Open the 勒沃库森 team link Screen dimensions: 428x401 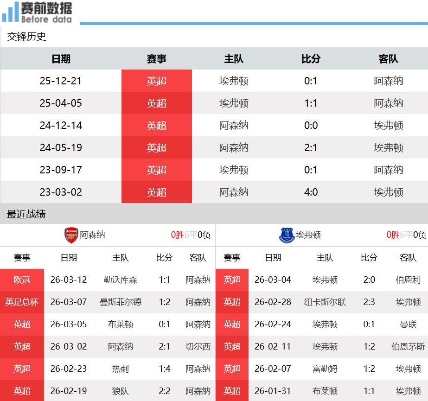[121, 280]
